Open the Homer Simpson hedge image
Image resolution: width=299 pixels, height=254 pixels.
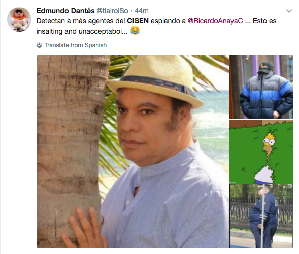261,152
